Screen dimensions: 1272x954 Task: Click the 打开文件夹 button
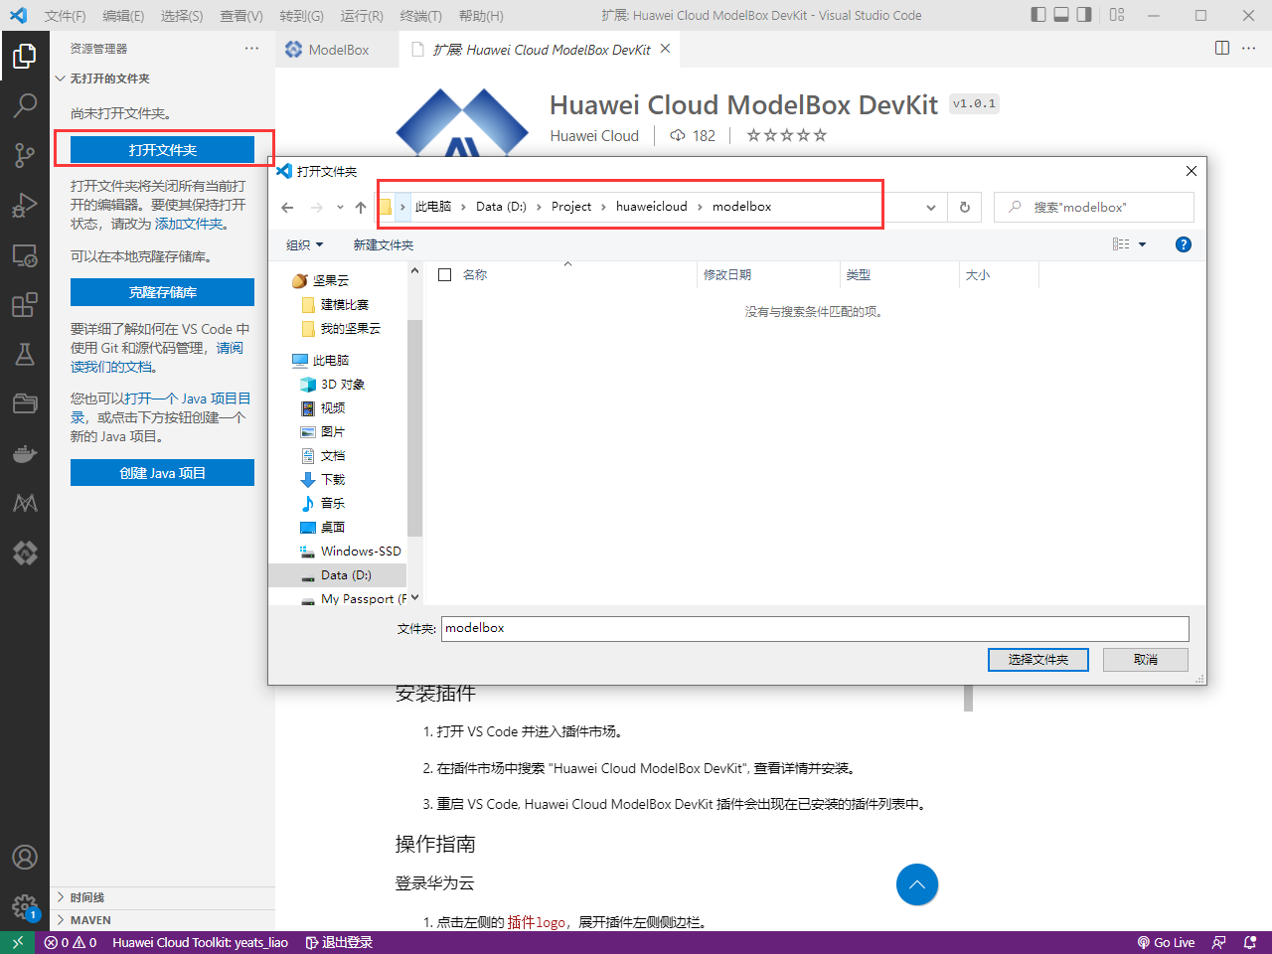tap(162, 150)
